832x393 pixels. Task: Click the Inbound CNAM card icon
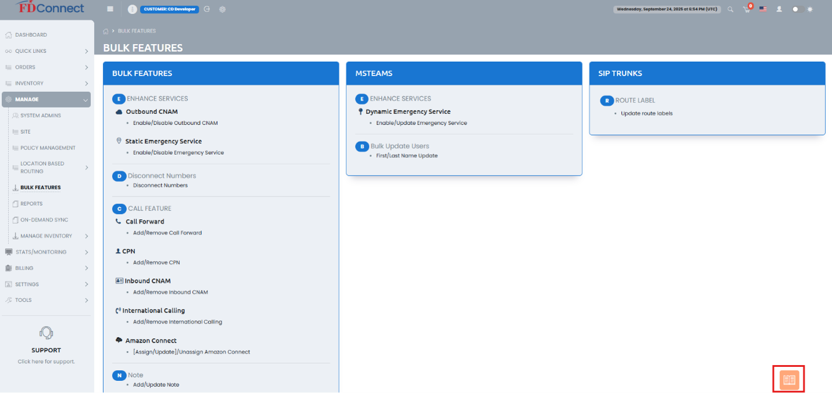click(x=119, y=281)
